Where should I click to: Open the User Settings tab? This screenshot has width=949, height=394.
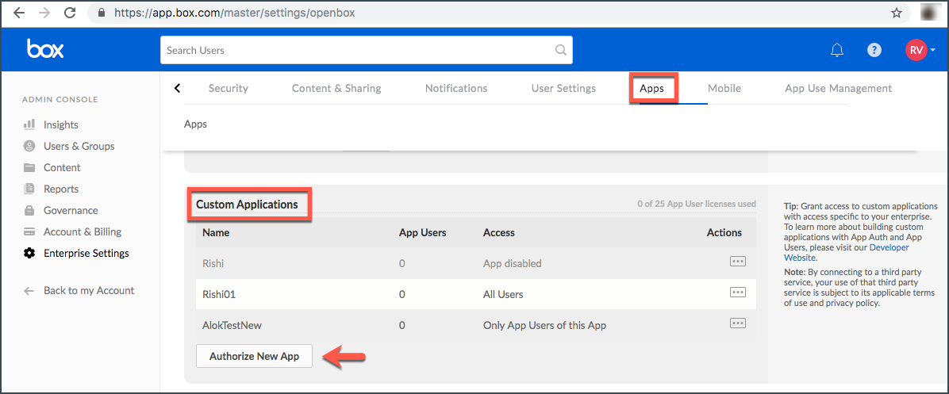pyautogui.click(x=563, y=88)
